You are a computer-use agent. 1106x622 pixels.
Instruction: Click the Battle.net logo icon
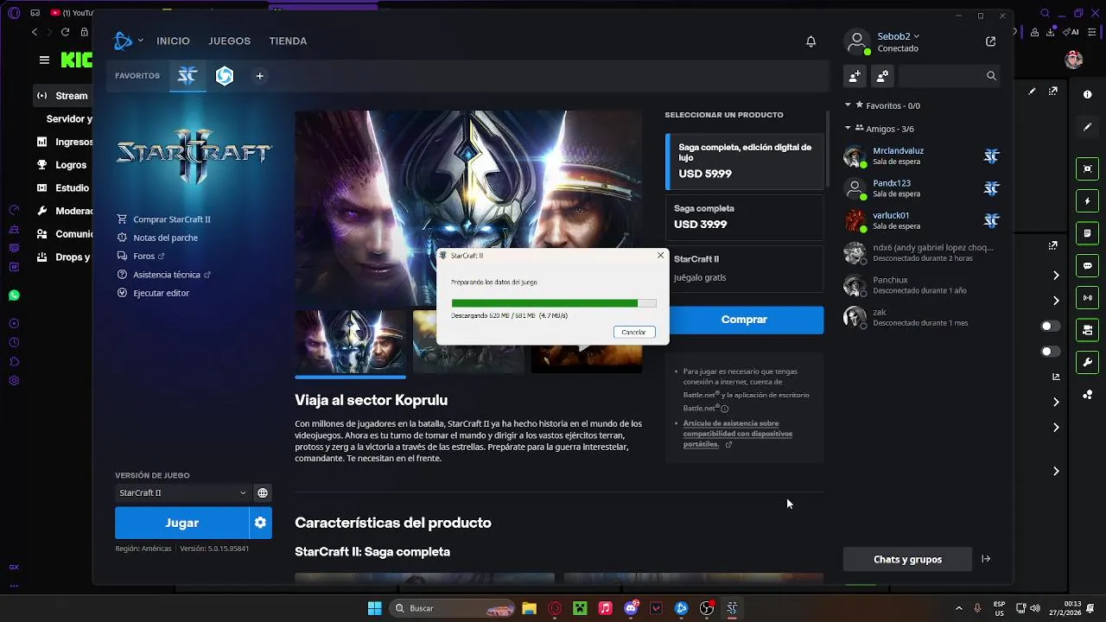point(124,41)
